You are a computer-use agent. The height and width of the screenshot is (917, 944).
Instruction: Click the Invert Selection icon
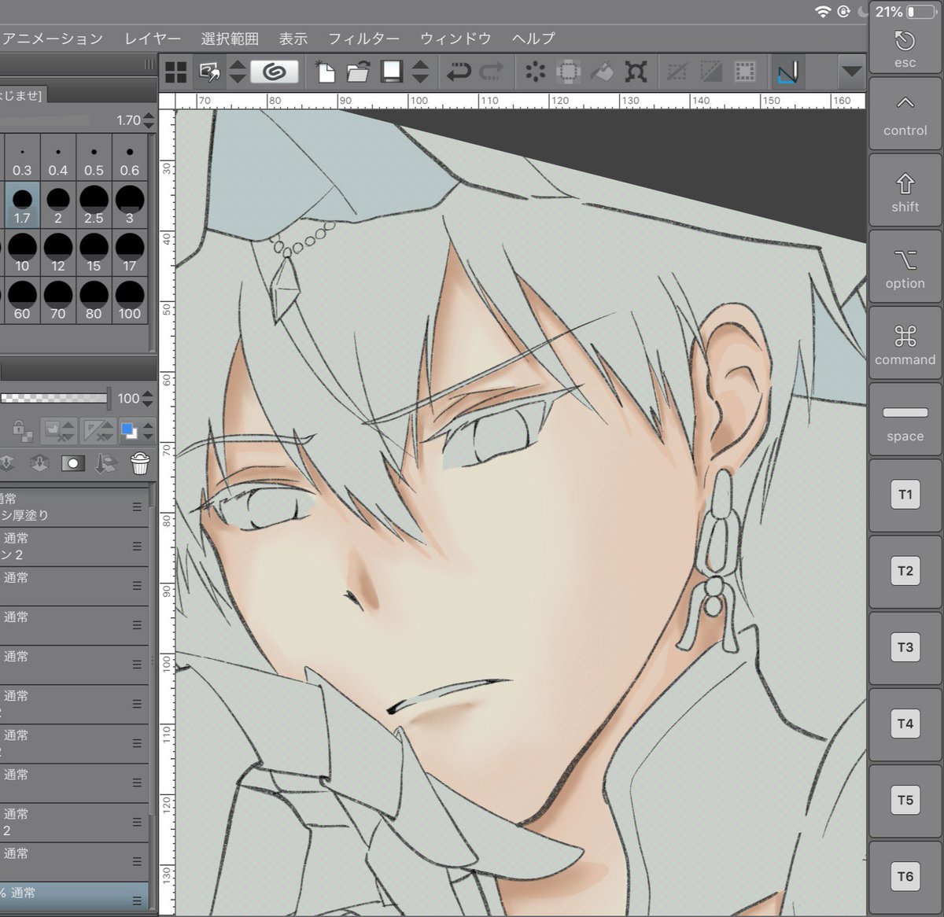click(x=710, y=72)
